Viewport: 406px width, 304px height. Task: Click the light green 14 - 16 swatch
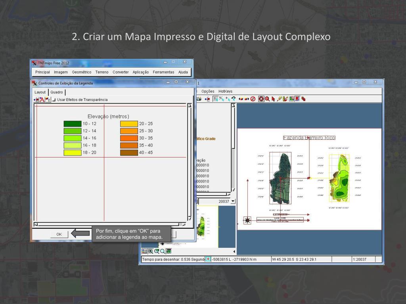pyautogui.click(x=73, y=138)
